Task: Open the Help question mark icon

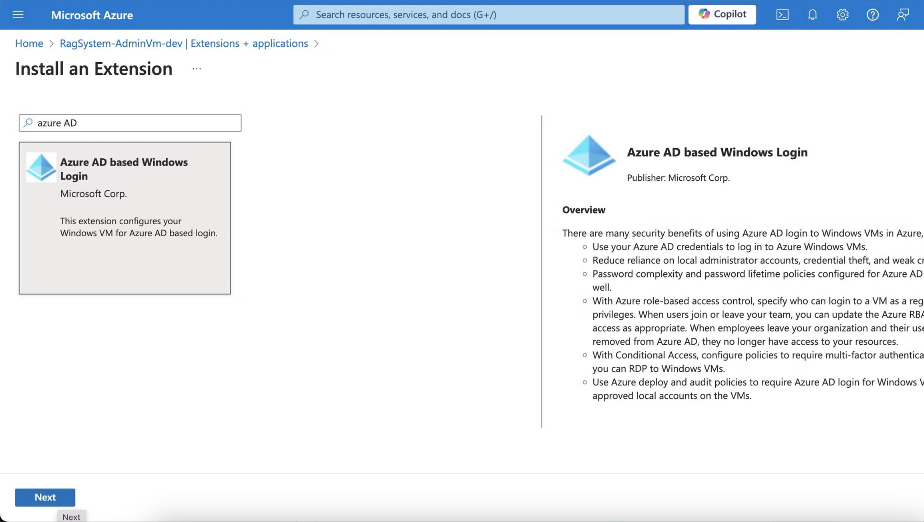Action: (x=872, y=15)
